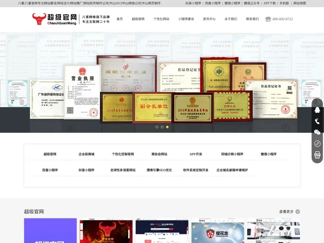324x243 pixels.
Task: Open the dark blue website thumbnail
Action: tap(162, 230)
